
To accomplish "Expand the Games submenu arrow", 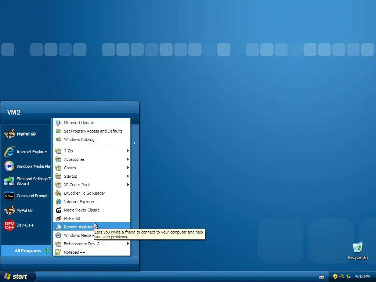I will tap(128, 167).
